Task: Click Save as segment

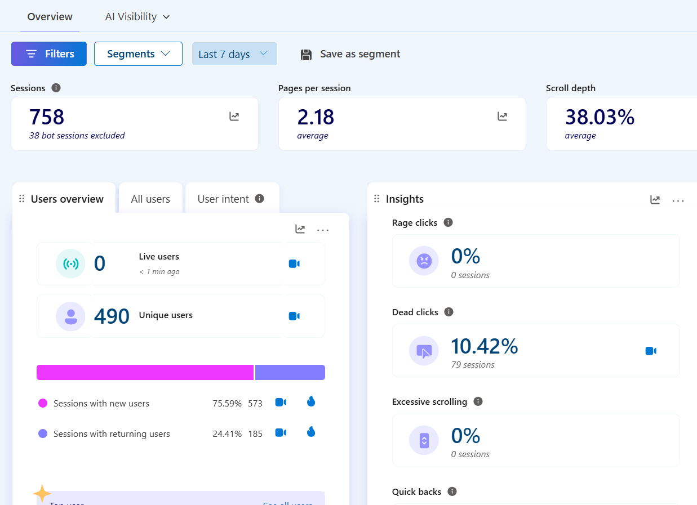Action: 350,54
